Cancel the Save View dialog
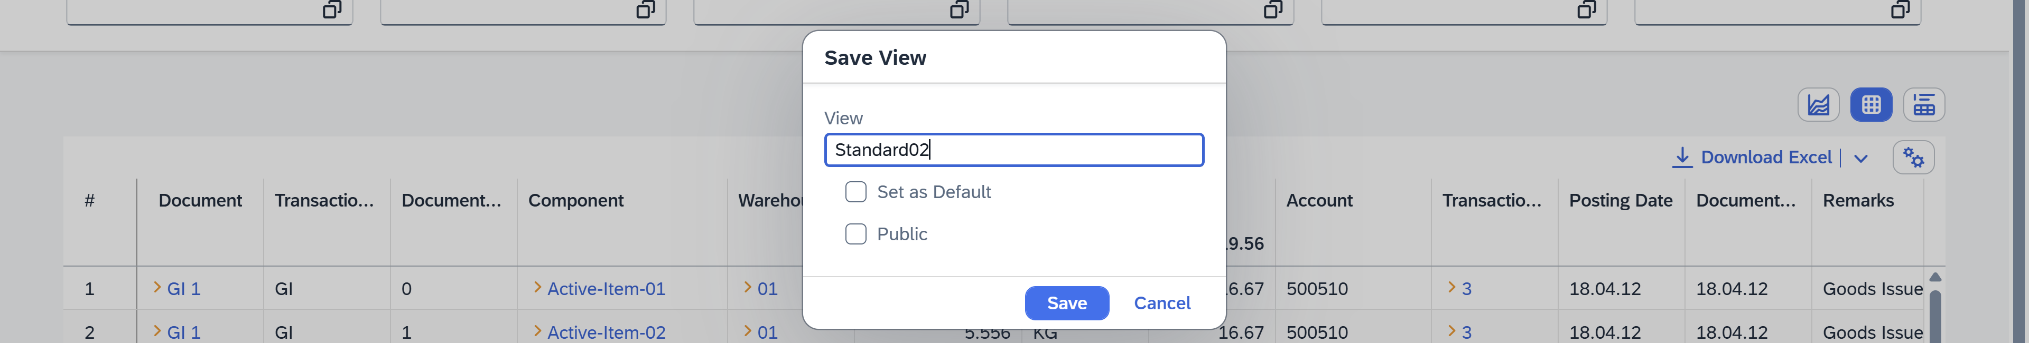Screen dimensions: 2029x343 click(1162, 303)
